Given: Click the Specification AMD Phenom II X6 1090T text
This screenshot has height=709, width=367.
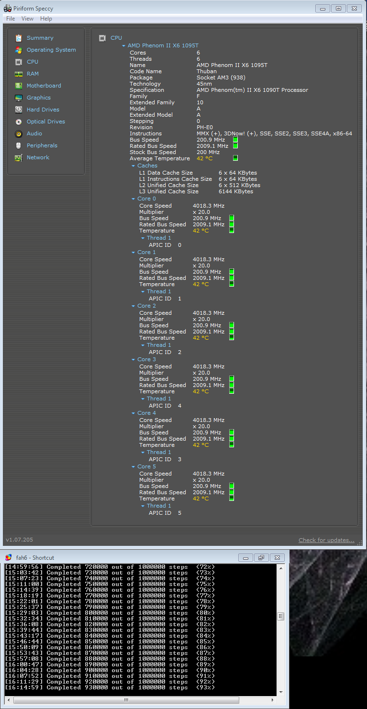Looking at the screenshot, I should pos(252,90).
